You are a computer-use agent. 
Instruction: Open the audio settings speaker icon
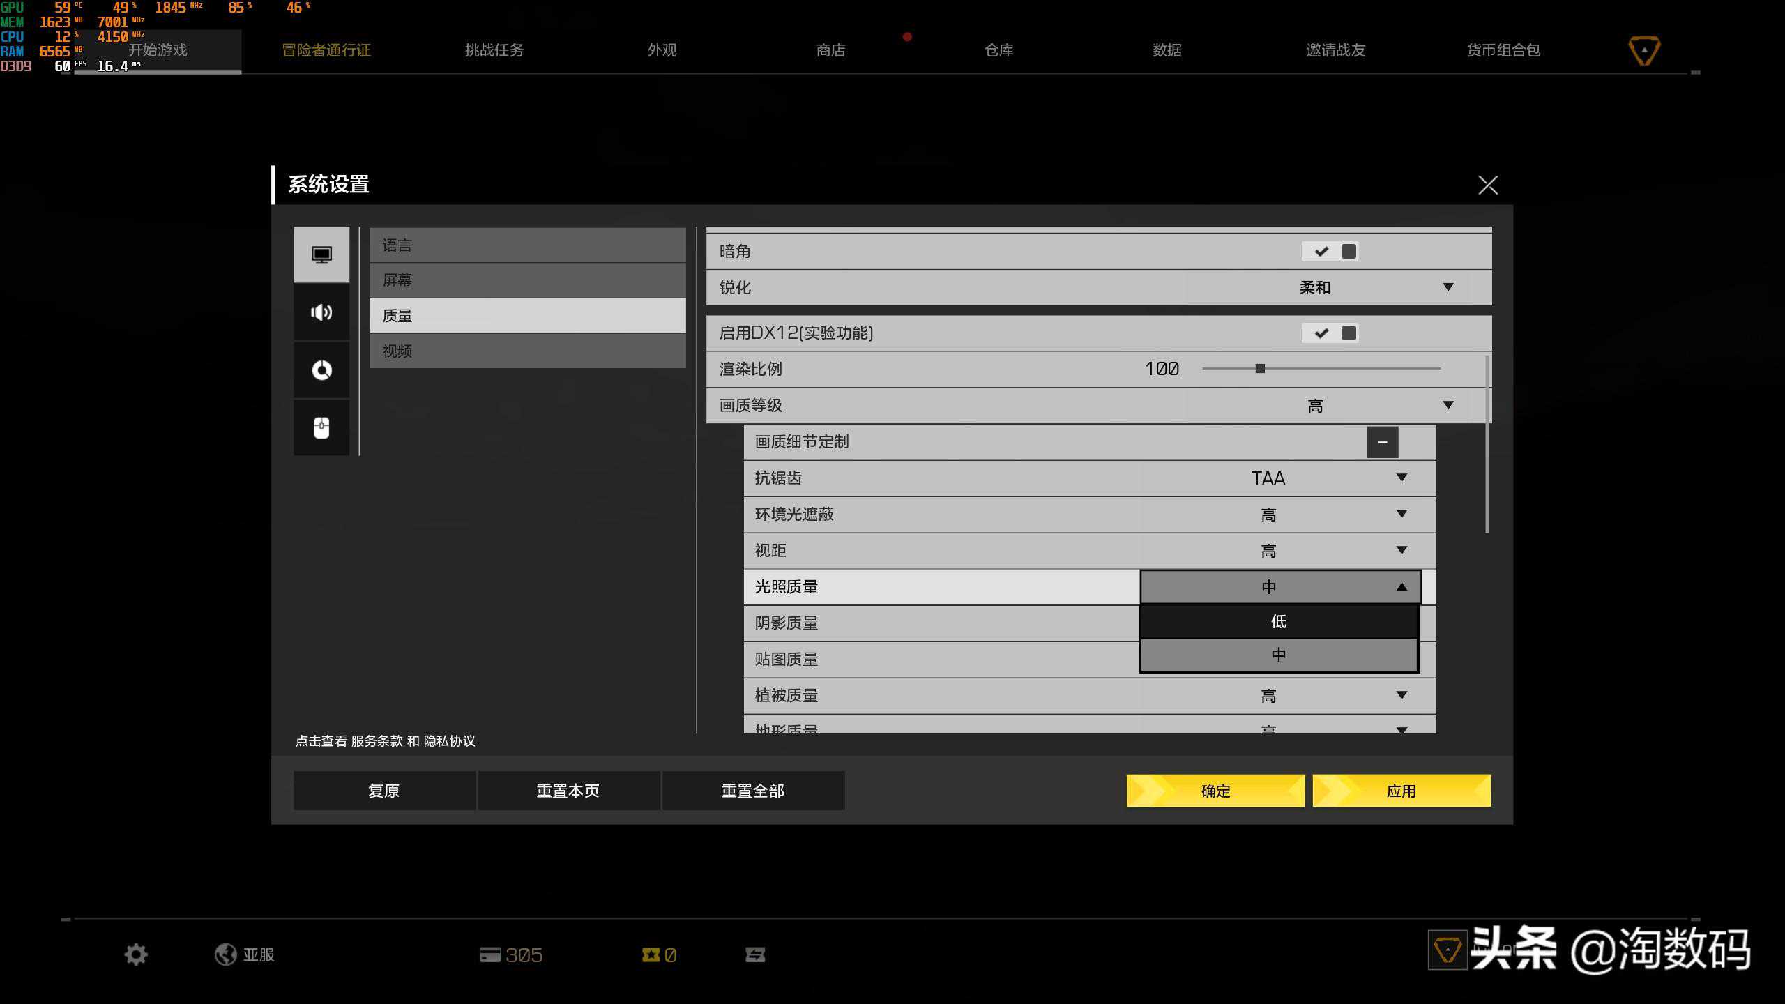(x=321, y=312)
